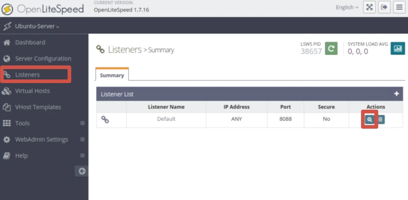
Task: Open Help in the sidebar
Action: click(21, 156)
